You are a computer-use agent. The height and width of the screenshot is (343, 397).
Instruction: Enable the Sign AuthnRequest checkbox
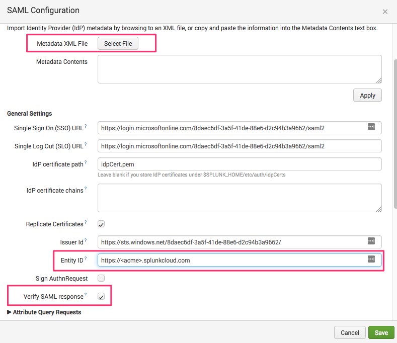point(101,278)
